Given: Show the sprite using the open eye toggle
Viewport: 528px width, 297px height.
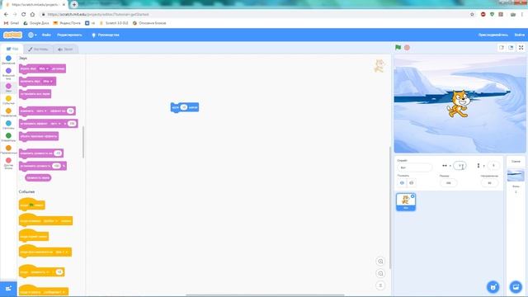Looking at the screenshot, I should [402, 183].
